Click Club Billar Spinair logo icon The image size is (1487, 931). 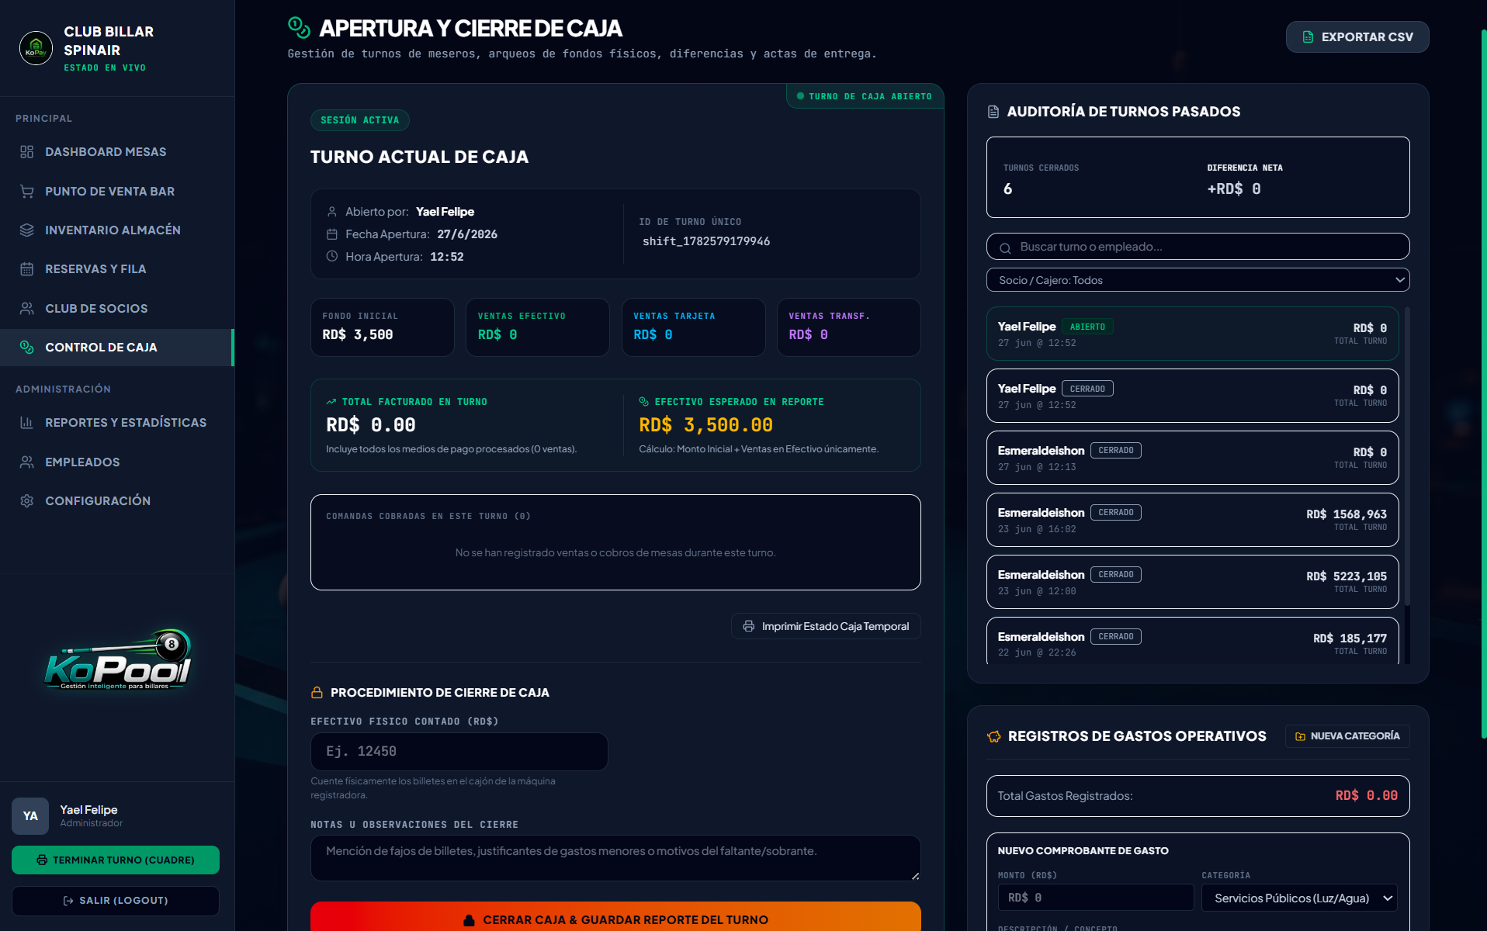(x=36, y=48)
